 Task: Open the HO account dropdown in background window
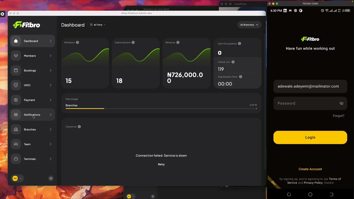click(131, 197)
